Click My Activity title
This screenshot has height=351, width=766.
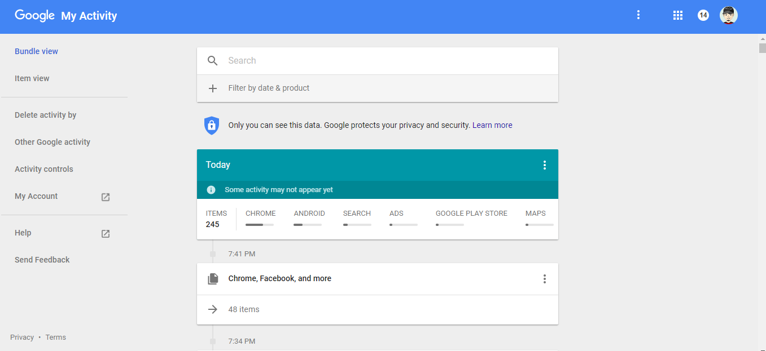tap(89, 16)
